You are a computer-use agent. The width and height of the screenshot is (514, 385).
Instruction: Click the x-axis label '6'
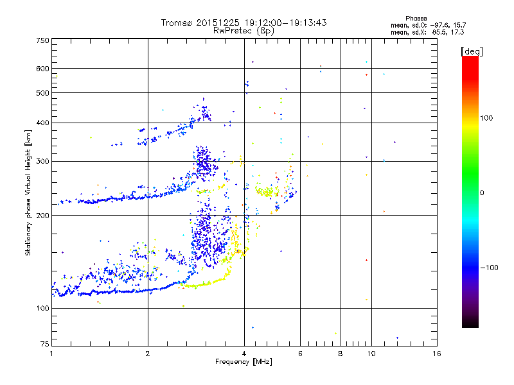[x=300, y=354]
